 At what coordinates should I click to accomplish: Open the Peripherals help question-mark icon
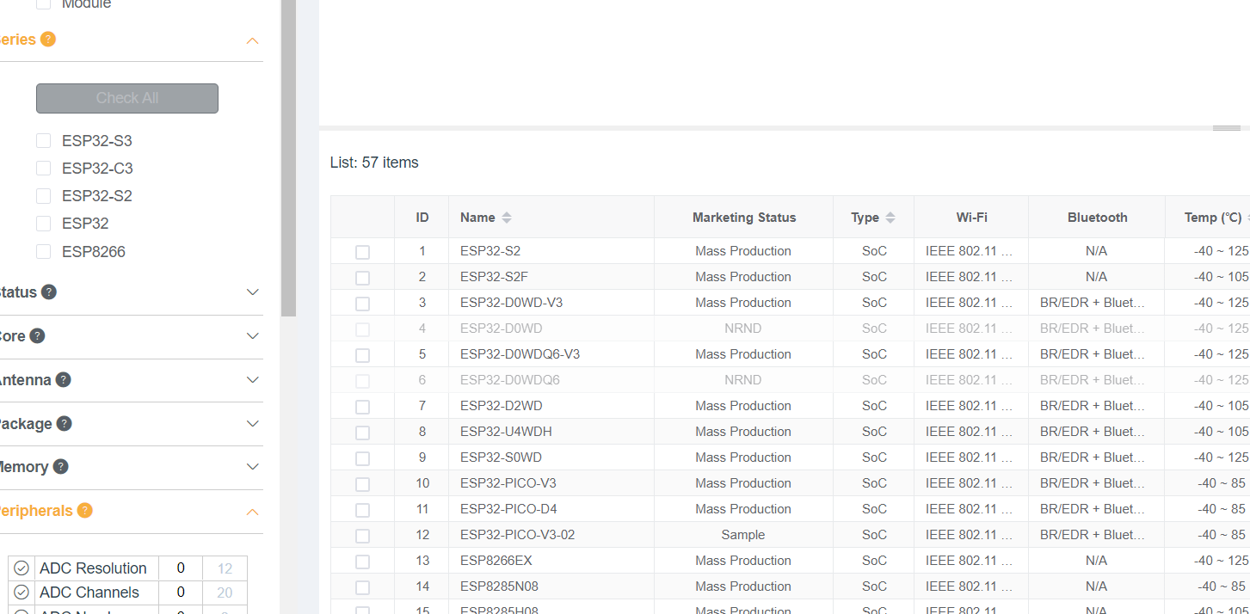[x=84, y=510]
